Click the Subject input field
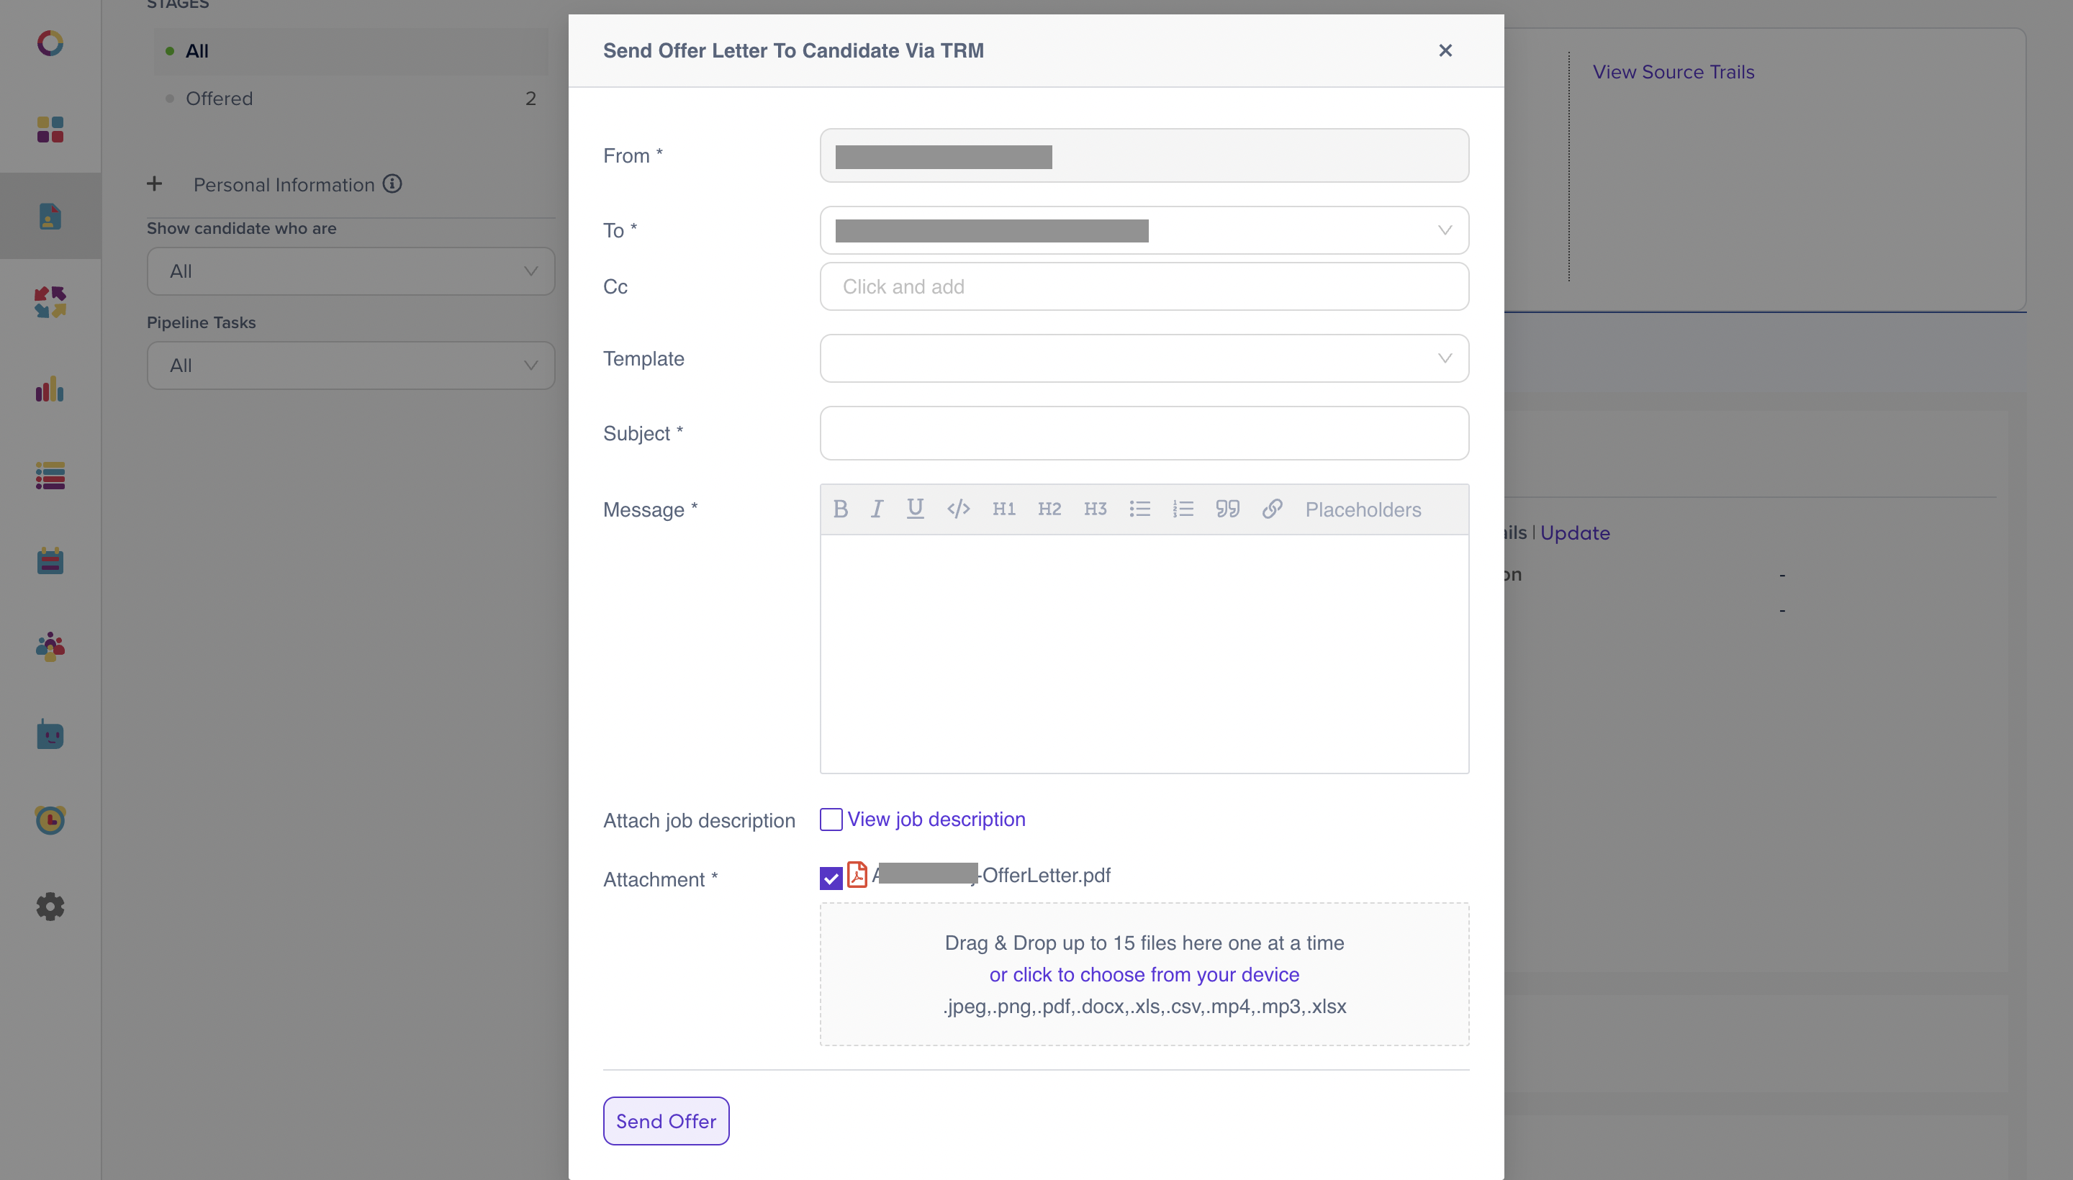The width and height of the screenshot is (2073, 1180). coord(1144,434)
